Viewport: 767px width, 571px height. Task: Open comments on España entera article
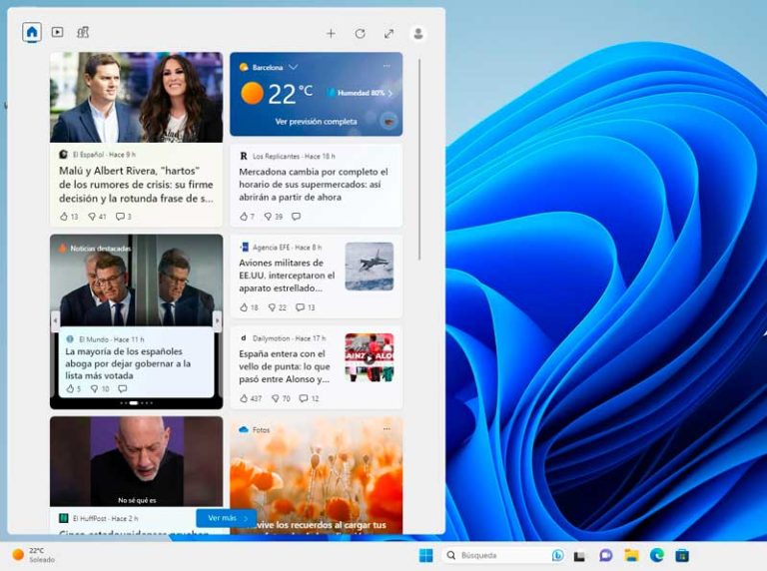[301, 398]
